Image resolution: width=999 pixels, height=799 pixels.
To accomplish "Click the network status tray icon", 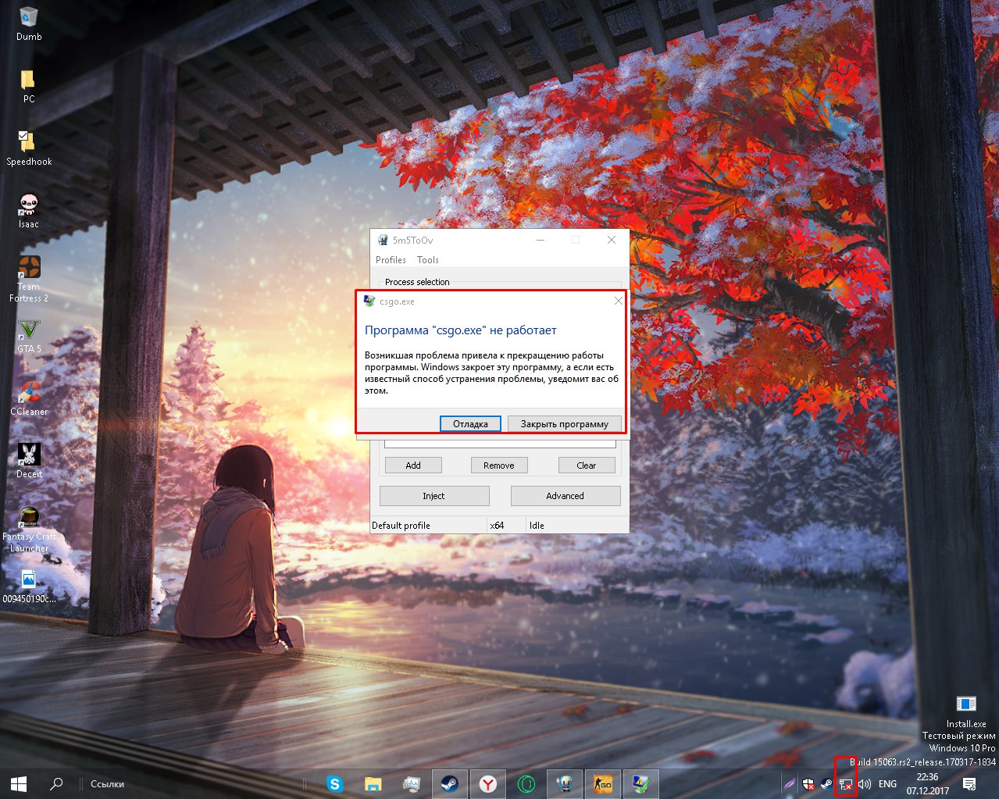I will tap(845, 784).
